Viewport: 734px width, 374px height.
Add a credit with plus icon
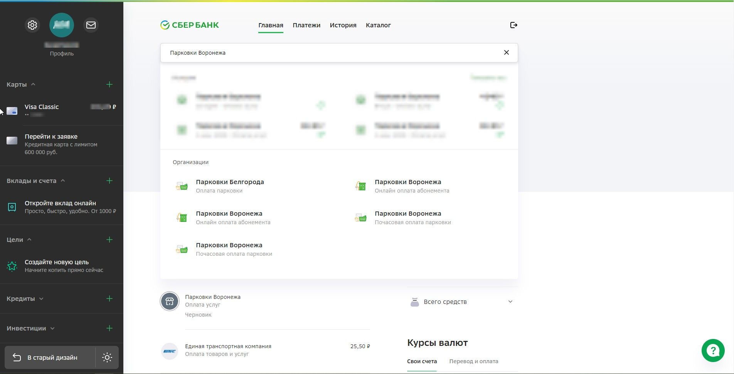tap(109, 299)
